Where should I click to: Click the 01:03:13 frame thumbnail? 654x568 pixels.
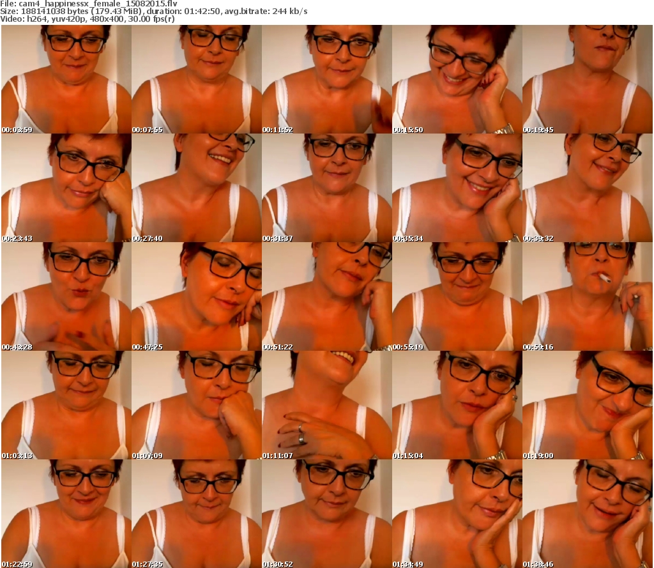point(66,405)
